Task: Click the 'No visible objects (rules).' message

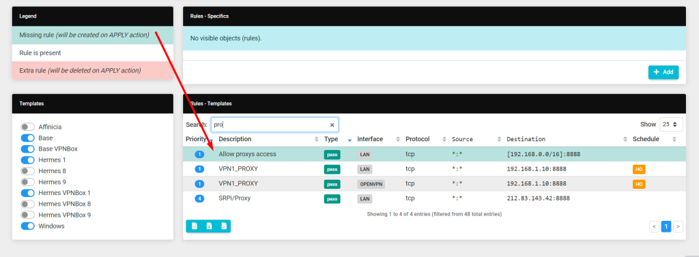Action: (226, 38)
